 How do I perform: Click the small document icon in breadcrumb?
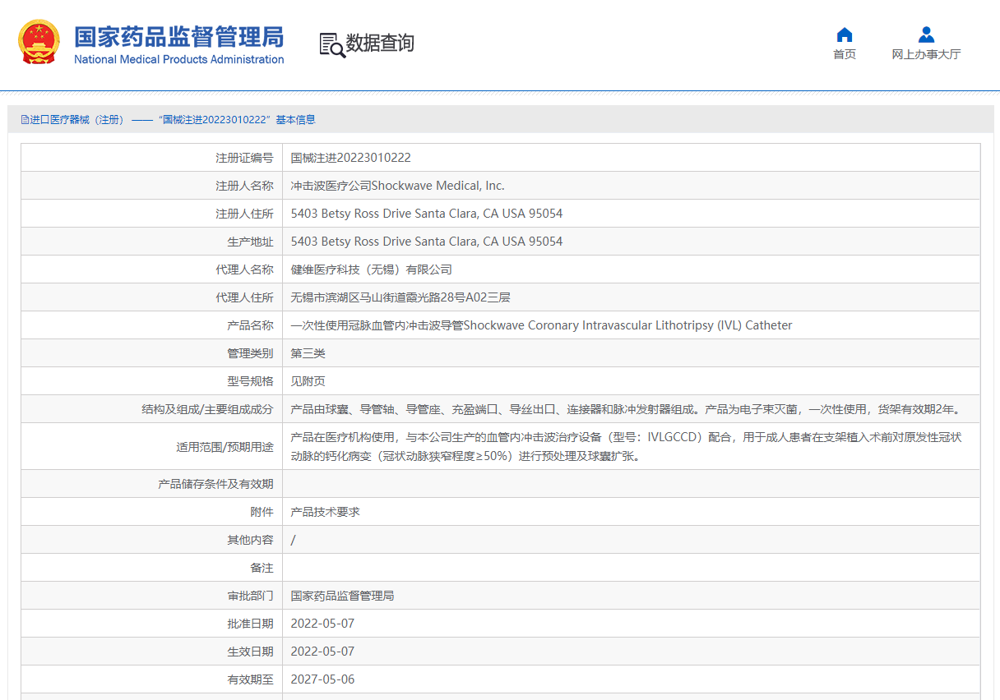click(x=25, y=120)
